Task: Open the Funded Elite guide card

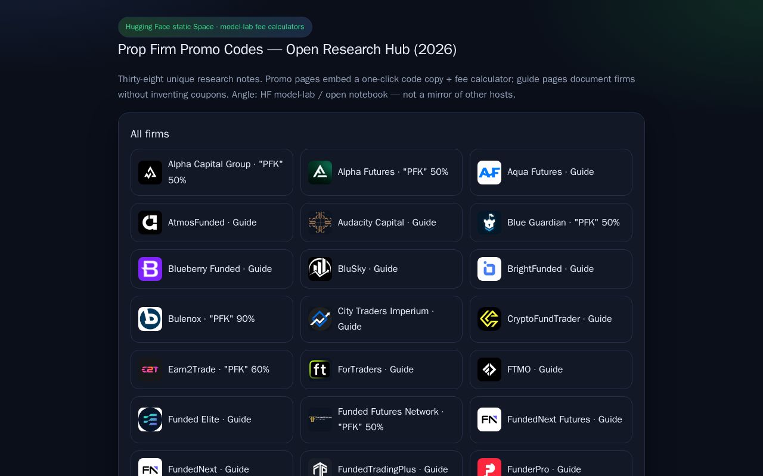Action: click(x=212, y=419)
